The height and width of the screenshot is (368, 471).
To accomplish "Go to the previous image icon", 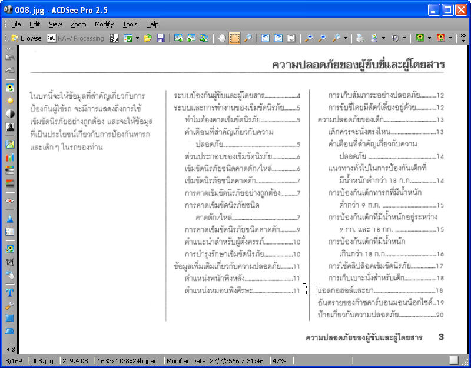I will [x=178, y=38].
